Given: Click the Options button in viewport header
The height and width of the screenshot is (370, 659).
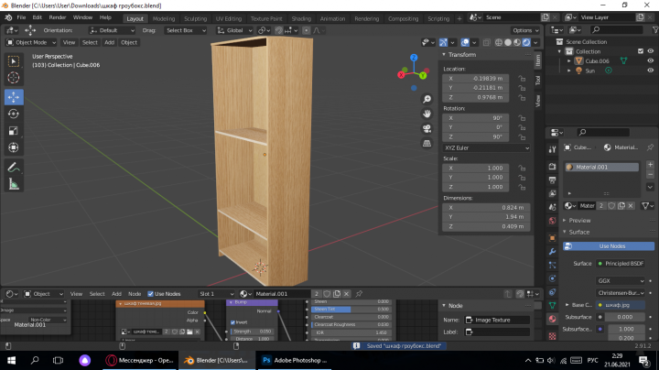Looking at the screenshot, I should click(x=525, y=30).
